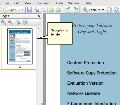Zoom out thumbnails in Pages panel

10,22
